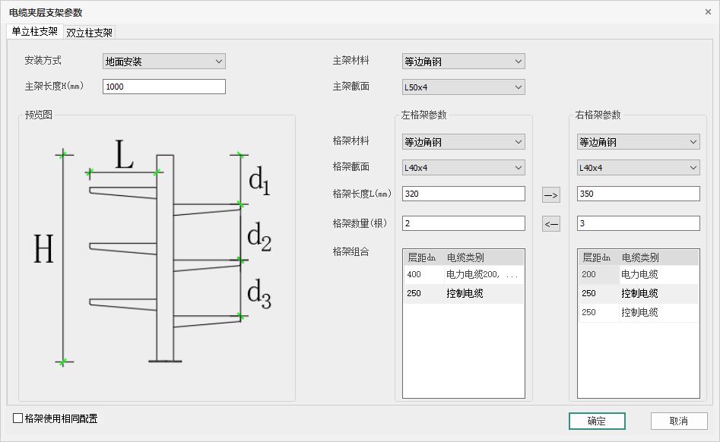
Task: Click the left arrow copy button
Action: [x=550, y=224]
